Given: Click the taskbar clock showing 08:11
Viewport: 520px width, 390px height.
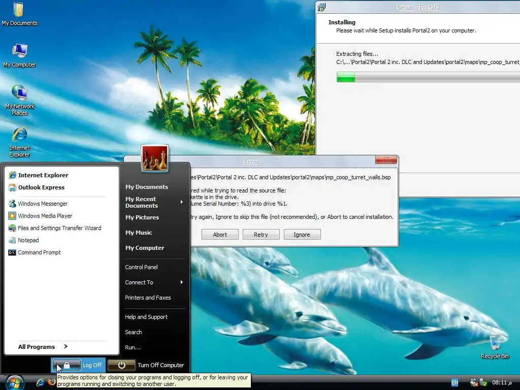Looking at the screenshot, I should pos(502,382).
